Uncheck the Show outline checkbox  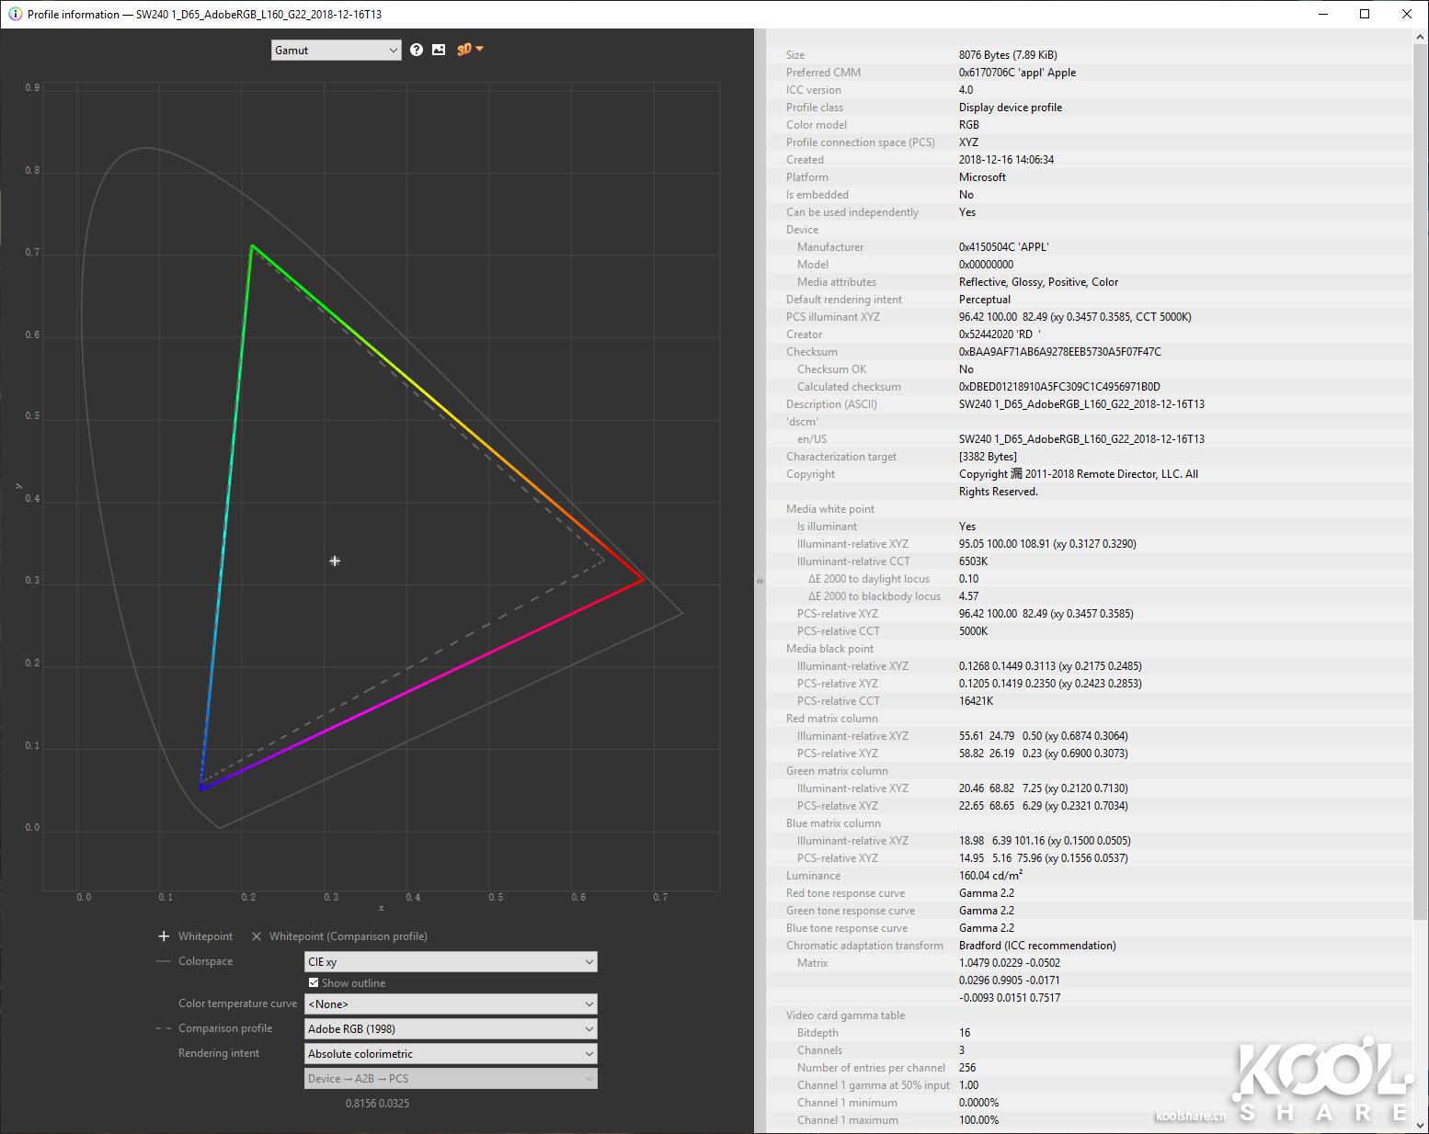pyautogui.click(x=314, y=982)
